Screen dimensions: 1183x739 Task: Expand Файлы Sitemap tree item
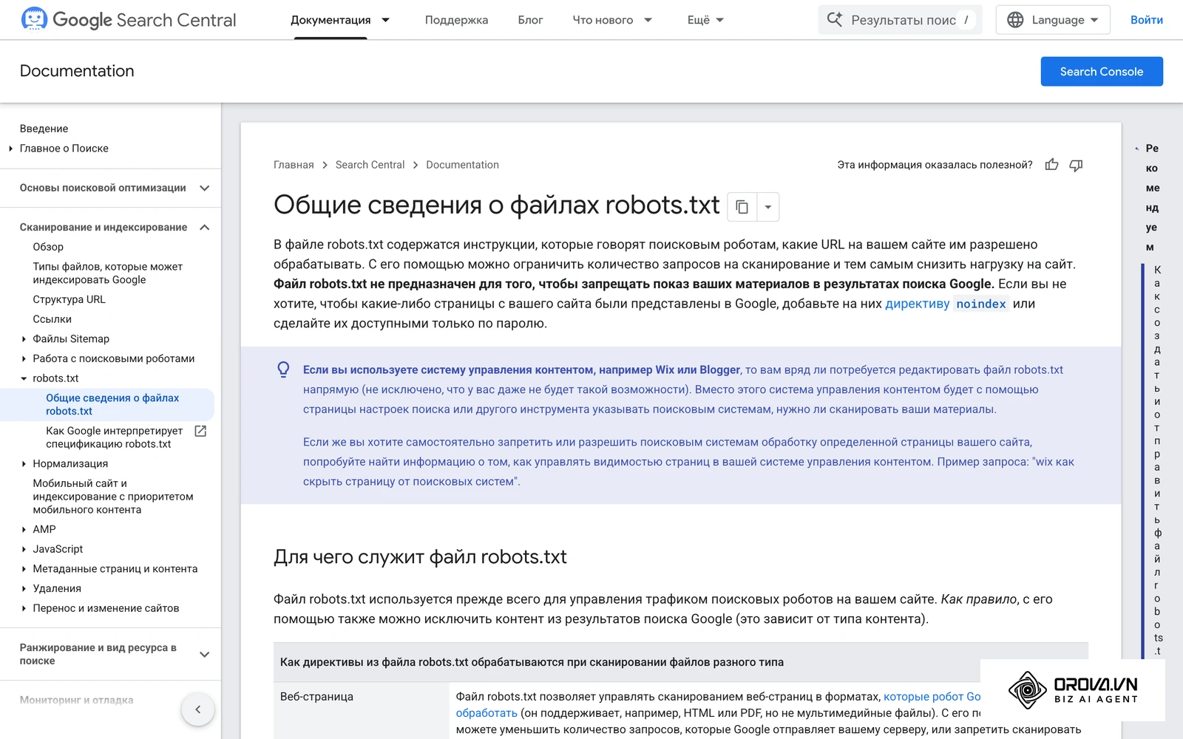point(24,339)
